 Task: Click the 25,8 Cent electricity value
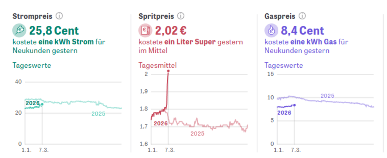coord(54,31)
